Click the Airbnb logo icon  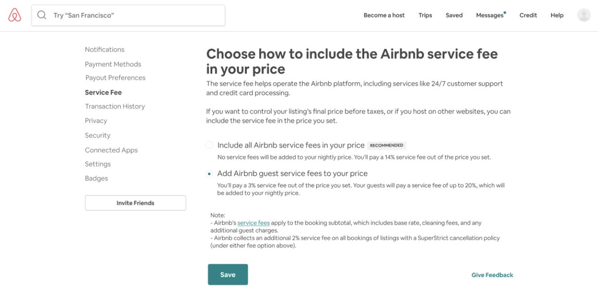click(x=15, y=15)
